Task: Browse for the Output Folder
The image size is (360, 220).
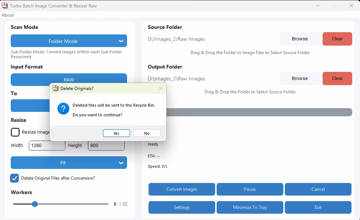Action: [300, 78]
